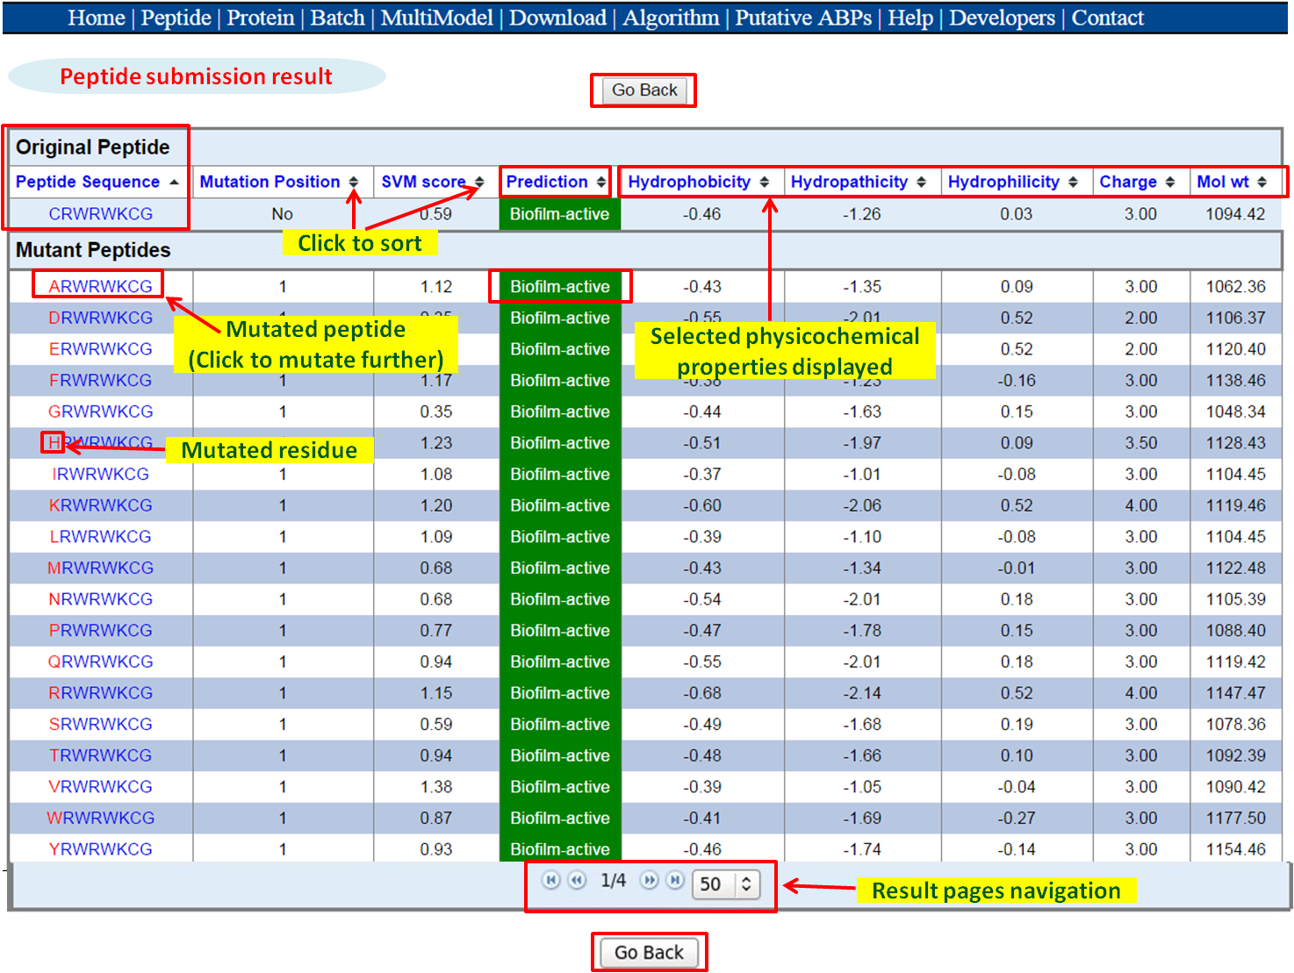
Task: Sort by Hydrophobicity column arrows
Action: click(764, 182)
